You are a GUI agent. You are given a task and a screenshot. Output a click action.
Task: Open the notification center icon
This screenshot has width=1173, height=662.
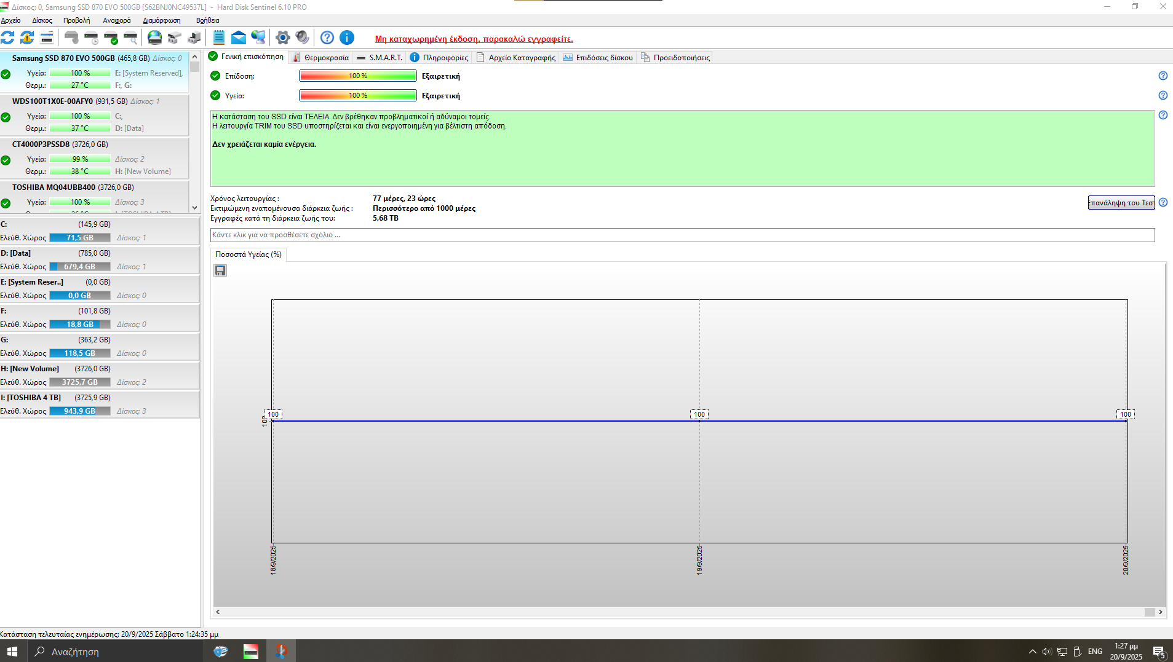pos(1159,652)
